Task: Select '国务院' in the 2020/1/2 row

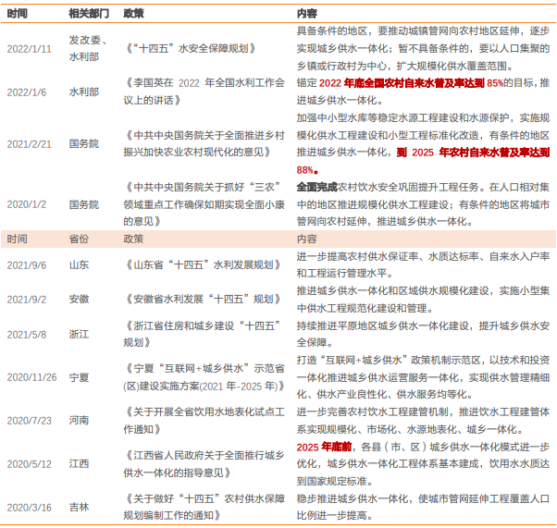Action: coord(84,204)
